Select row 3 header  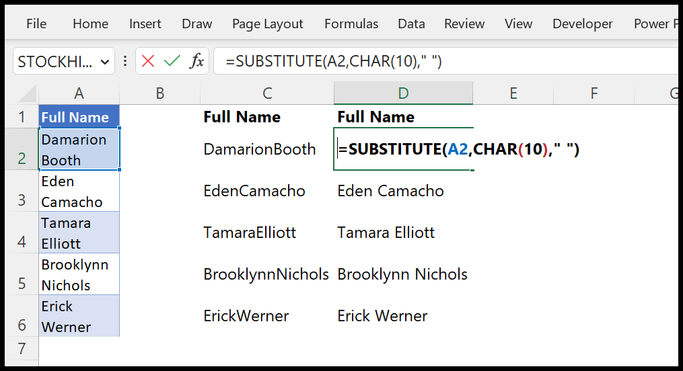pyautogui.click(x=22, y=190)
